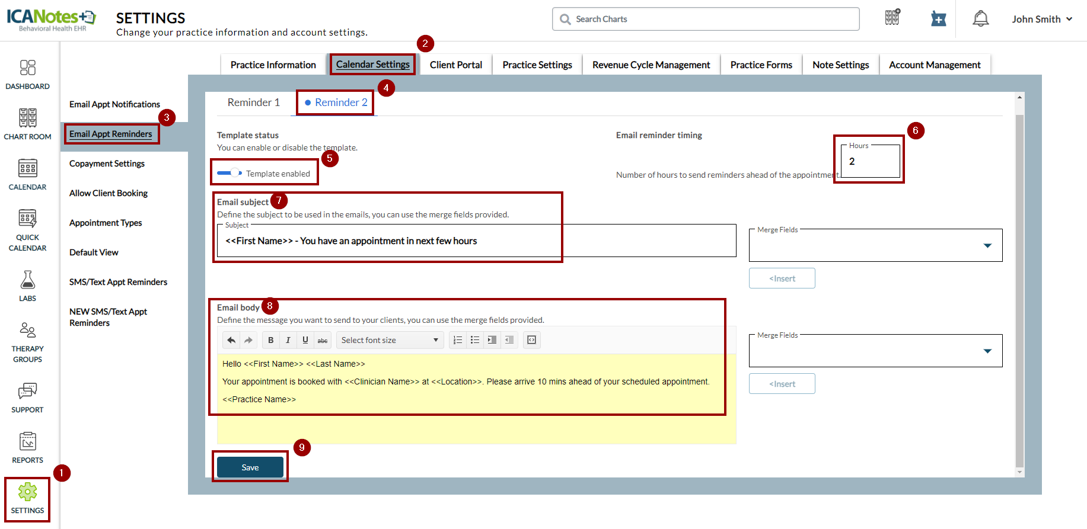Open the Labs section in sidebar
Viewport: 1087px width, 529px height.
coord(27,286)
